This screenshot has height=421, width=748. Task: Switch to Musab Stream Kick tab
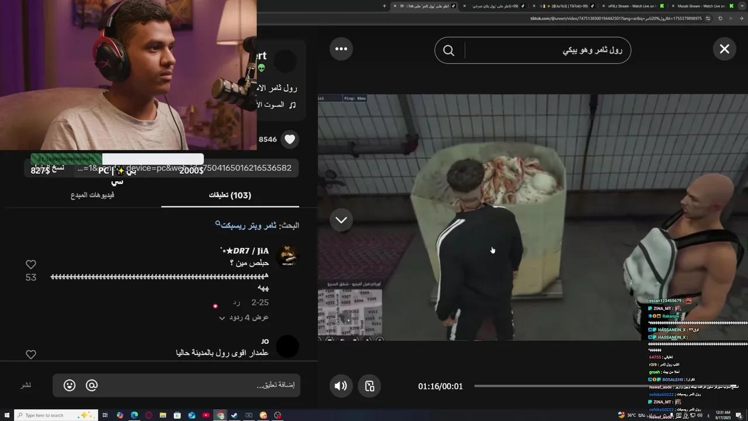[x=703, y=6]
